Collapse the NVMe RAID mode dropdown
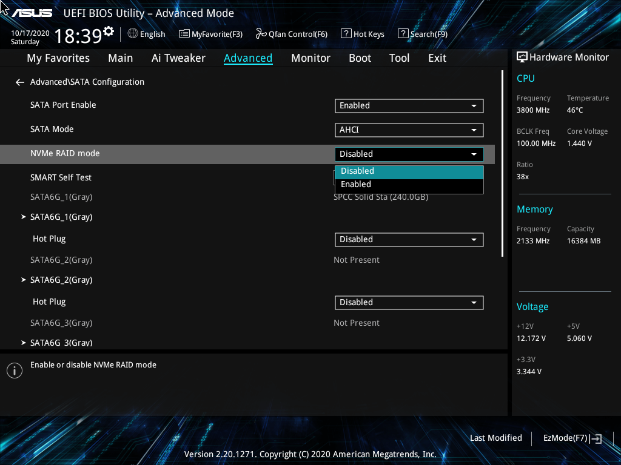The height and width of the screenshot is (465, 621). tap(409, 154)
